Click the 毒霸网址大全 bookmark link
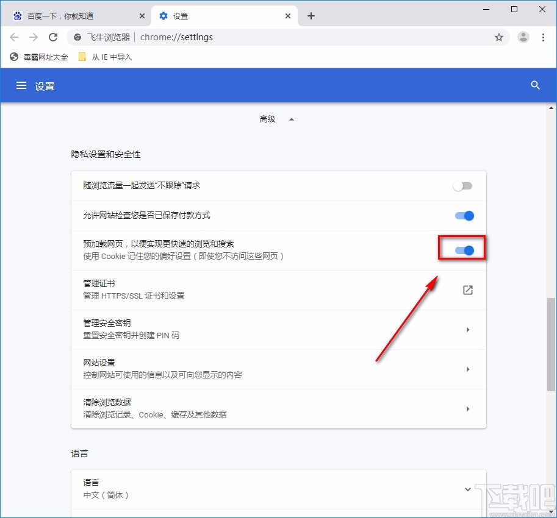Viewport: 557px width, 518px height. point(39,57)
